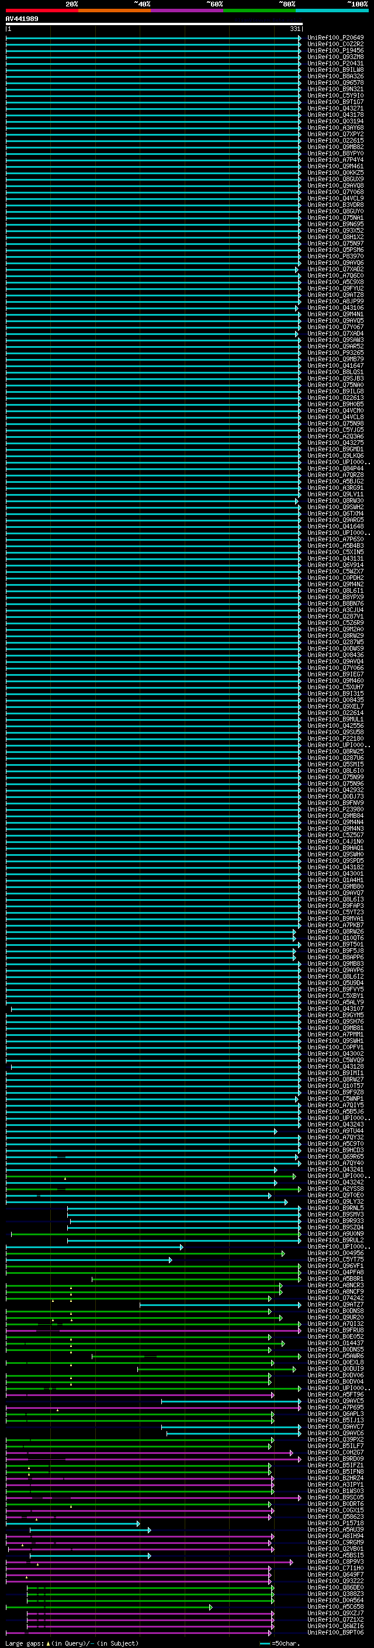Viewport: 374px width, 1648px height.
Task: Click the UniRef100_Q9T0E0 label
Action: pos(335,1195)
